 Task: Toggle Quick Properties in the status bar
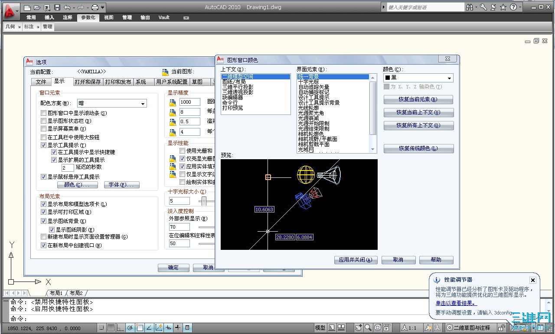(187, 327)
